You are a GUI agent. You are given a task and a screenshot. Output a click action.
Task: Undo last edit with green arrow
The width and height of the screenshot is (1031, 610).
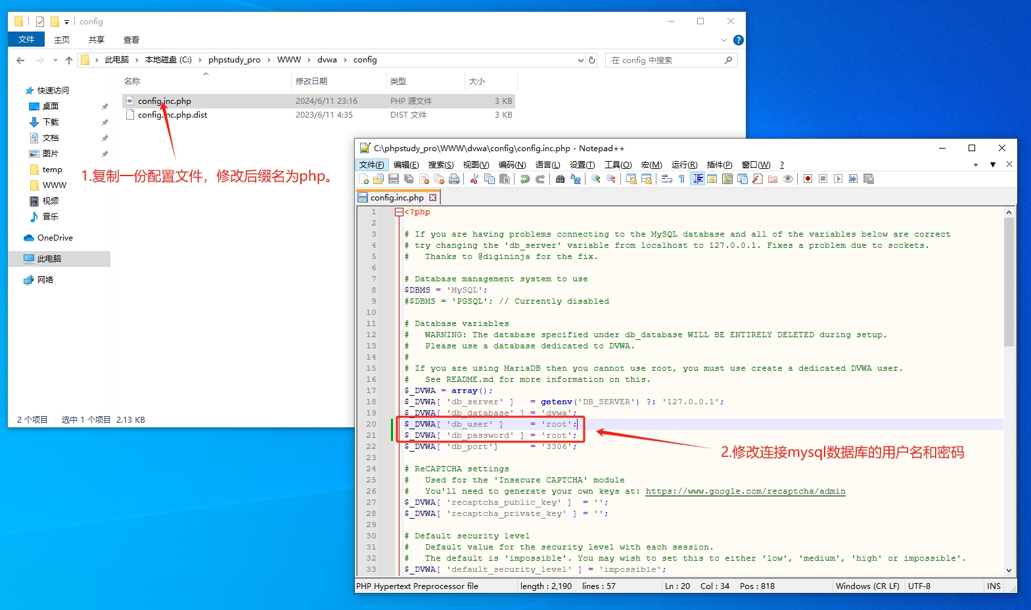(525, 179)
